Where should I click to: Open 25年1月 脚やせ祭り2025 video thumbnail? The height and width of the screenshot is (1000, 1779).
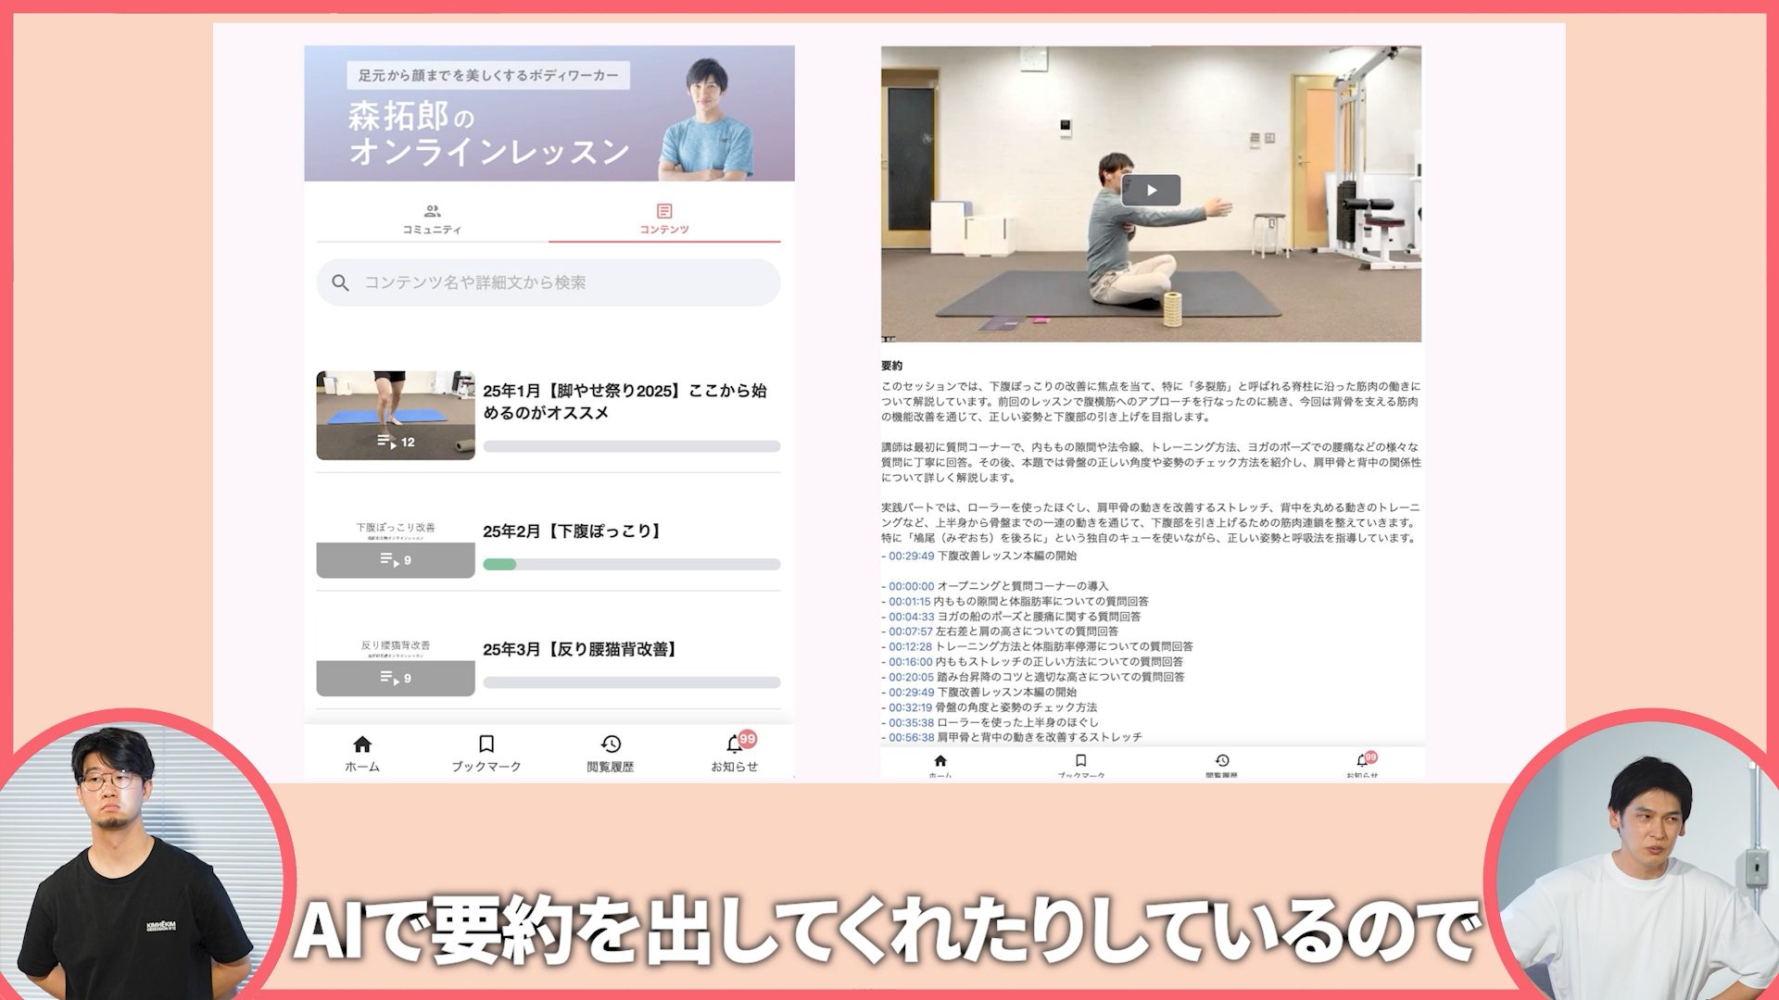396,415
